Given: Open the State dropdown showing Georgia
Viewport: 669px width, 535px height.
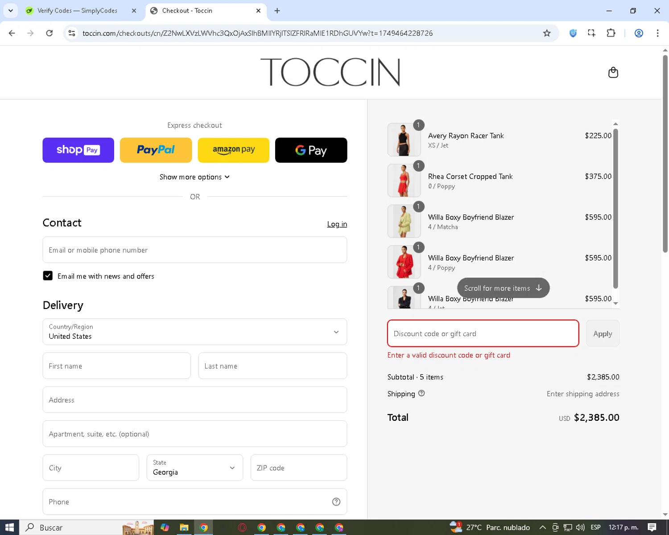Looking at the screenshot, I should pos(194,468).
